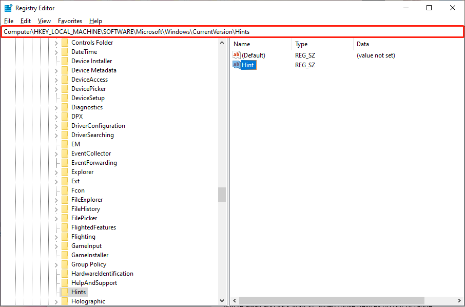Click the values pane horizontal scrollbar thumb
Viewport: 465px width, 307px height.
coord(332,301)
